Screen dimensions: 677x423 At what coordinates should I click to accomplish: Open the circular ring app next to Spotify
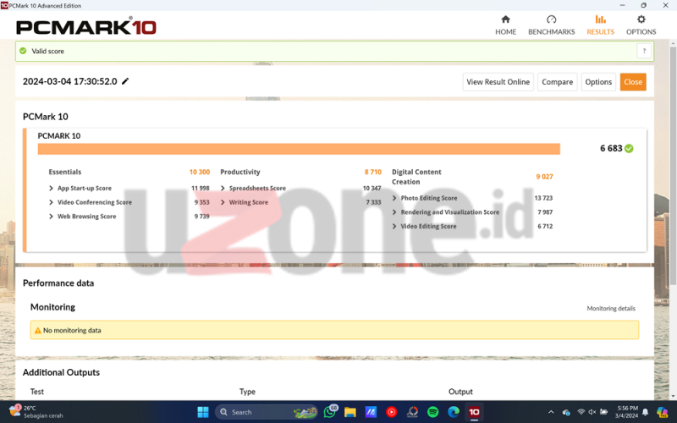click(412, 412)
